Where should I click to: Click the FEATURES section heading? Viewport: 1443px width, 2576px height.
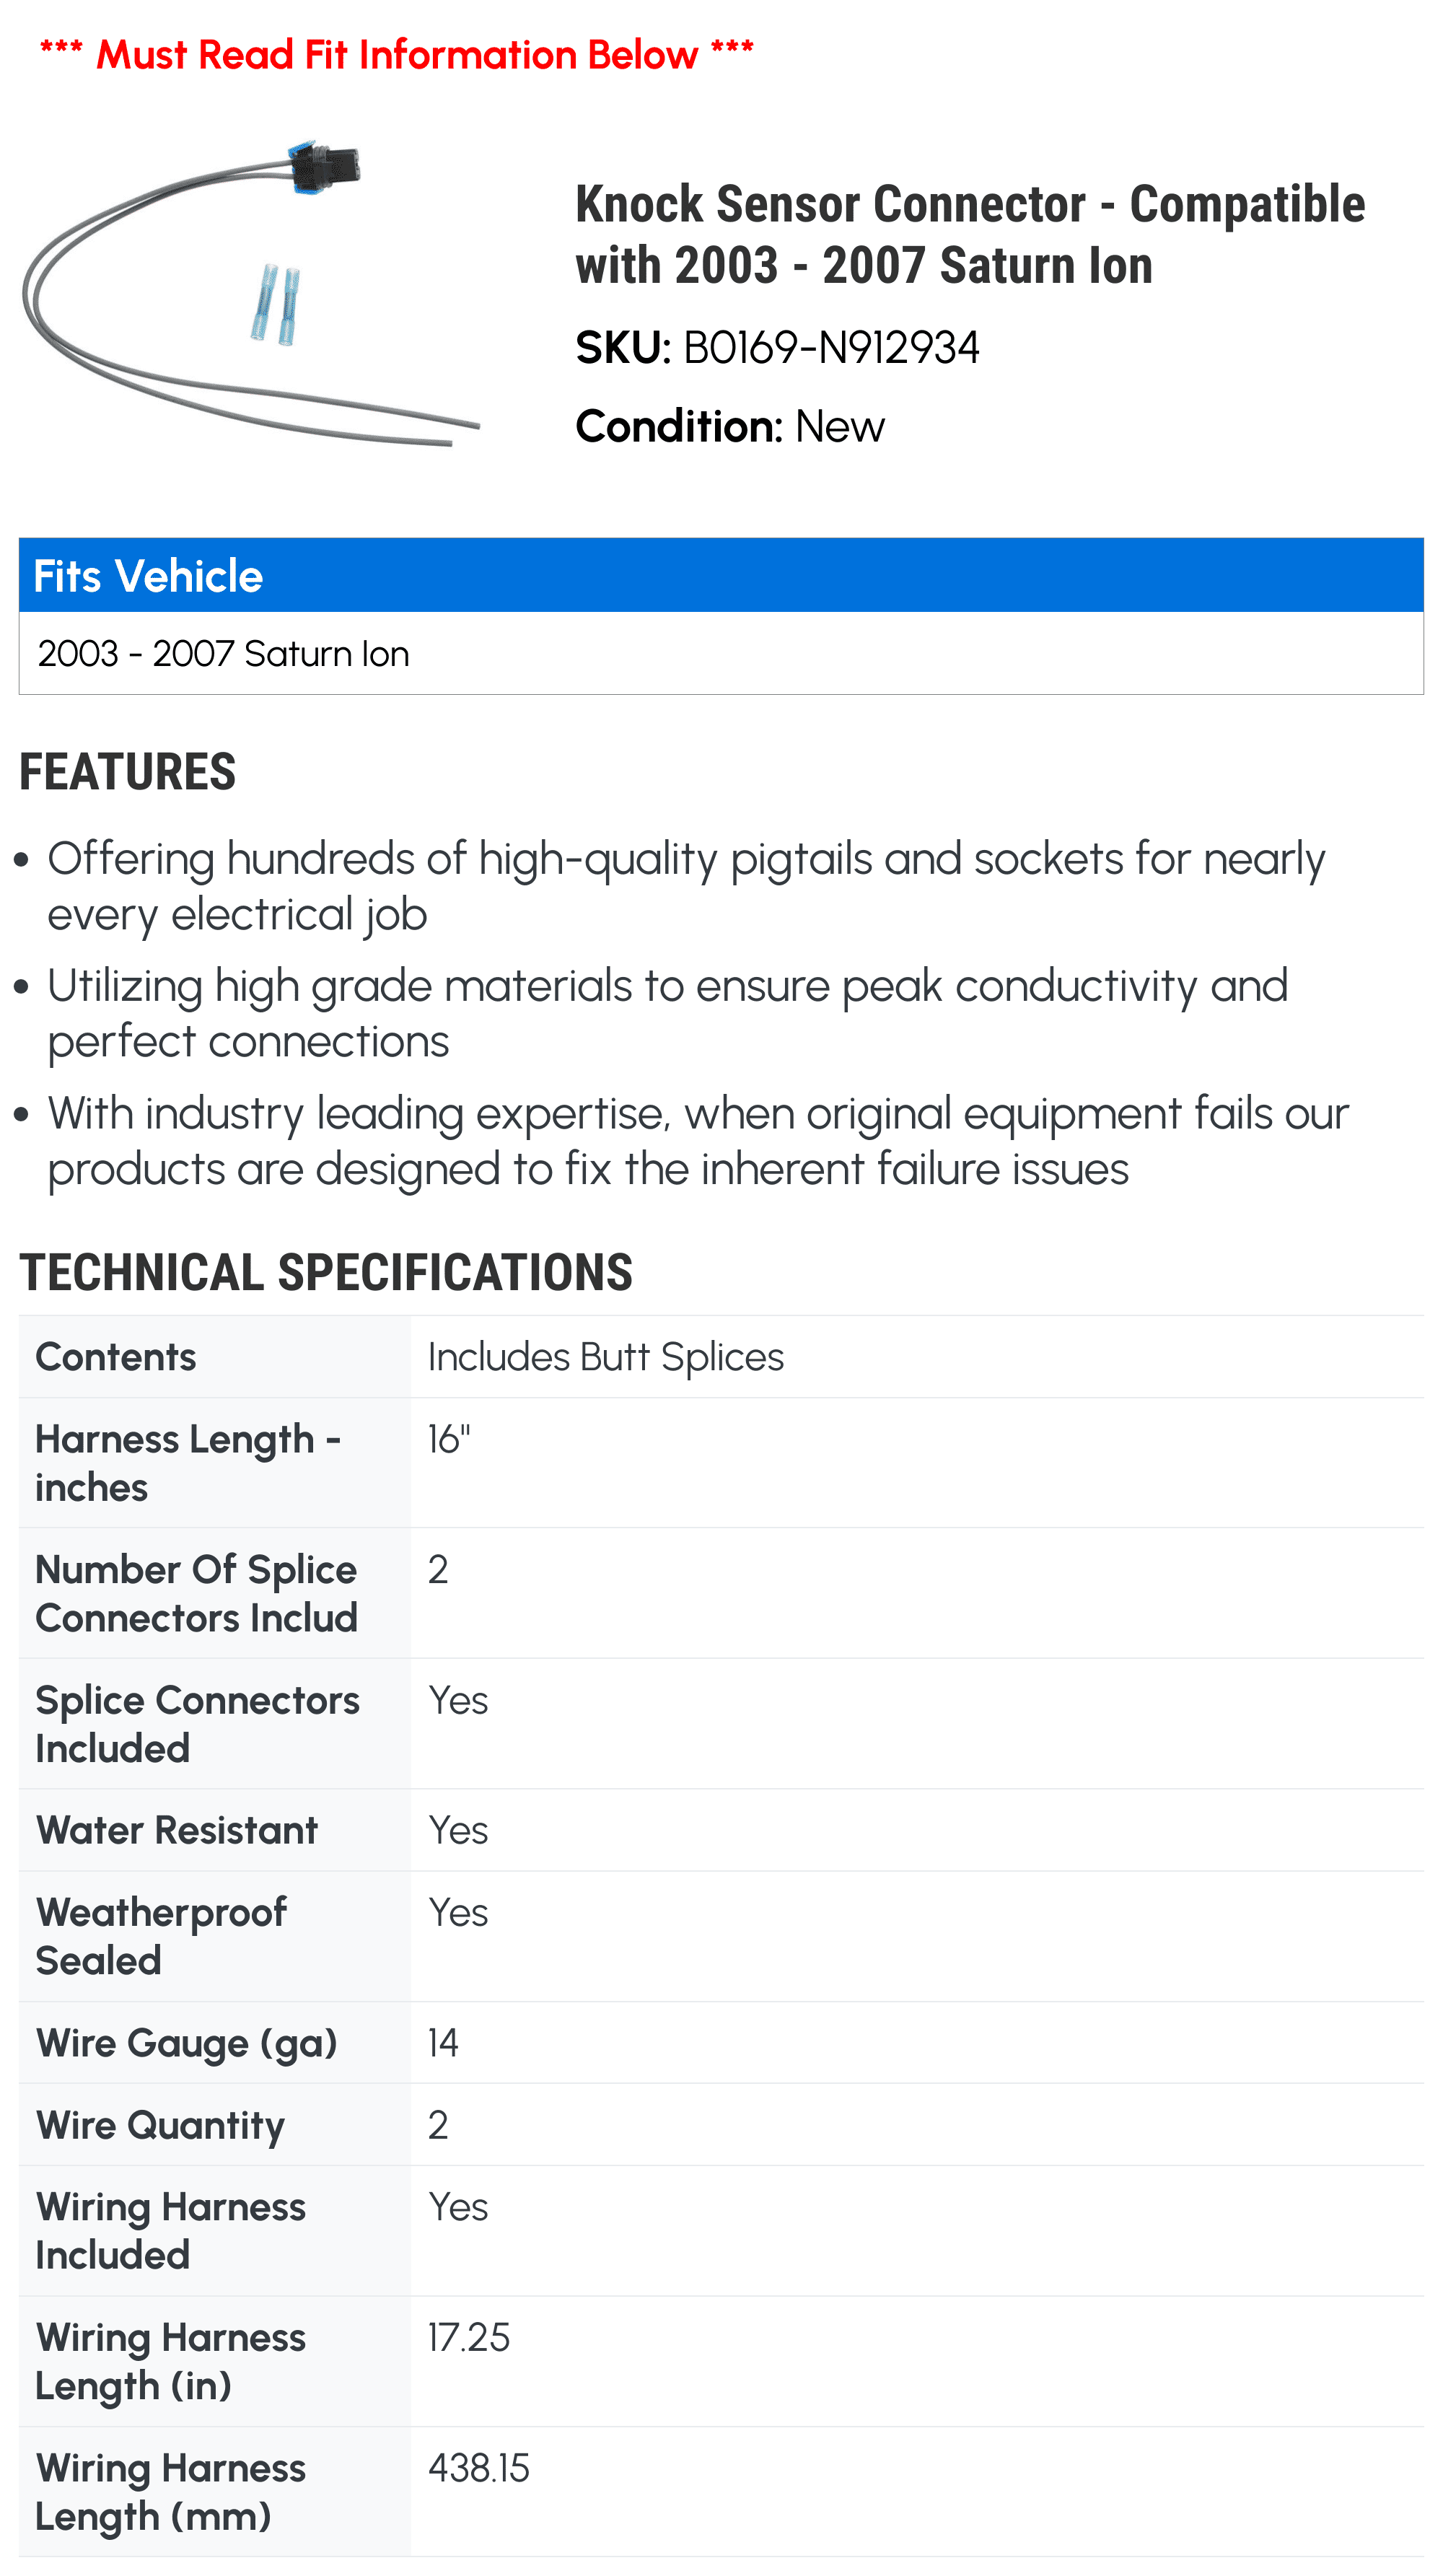127,771
